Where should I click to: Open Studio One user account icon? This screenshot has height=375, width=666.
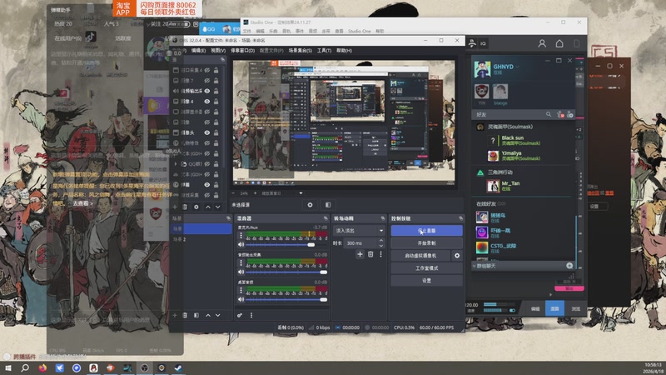(x=542, y=43)
